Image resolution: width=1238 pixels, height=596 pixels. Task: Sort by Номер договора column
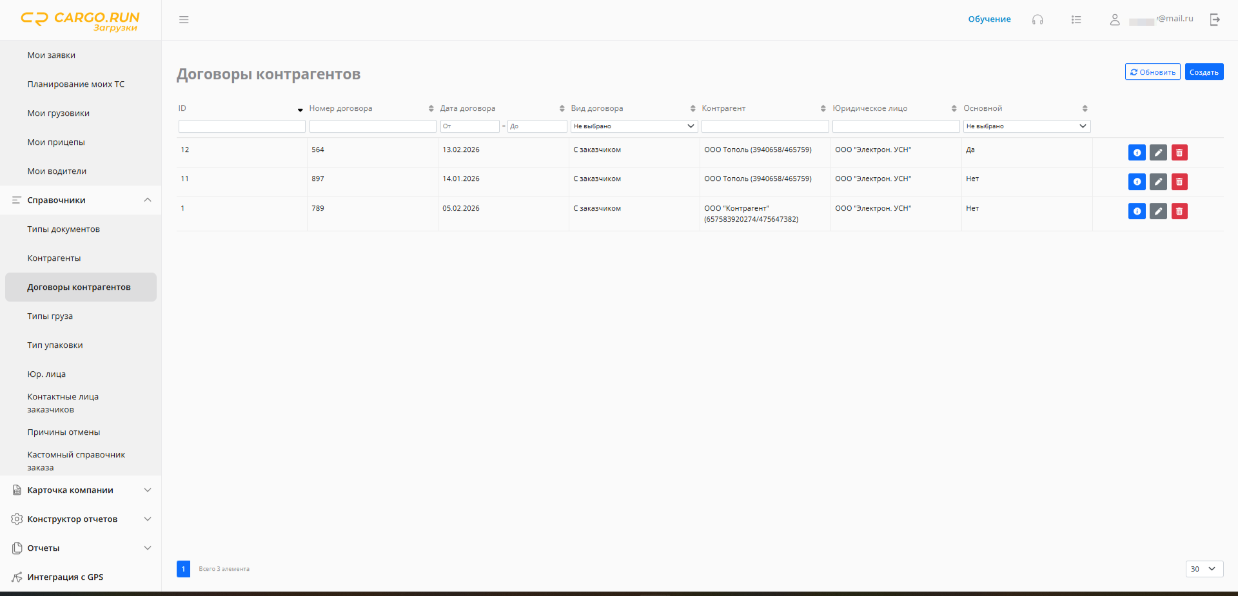pyautogui.click(x=431, y=108)
